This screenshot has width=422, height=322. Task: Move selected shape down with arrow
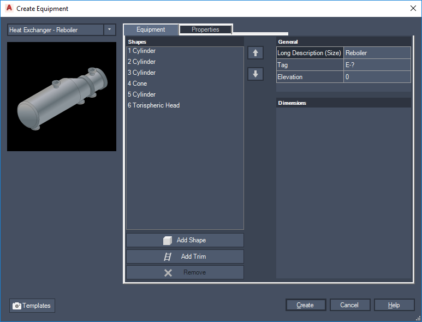click(255, 74)
